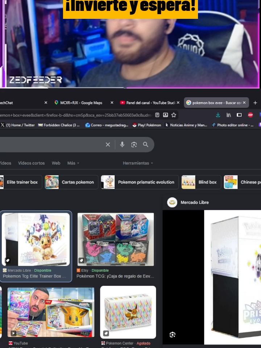Select the Cartas pokemon suggestion chip
Screen dimensions: 261x348
[x=71, y=182]
